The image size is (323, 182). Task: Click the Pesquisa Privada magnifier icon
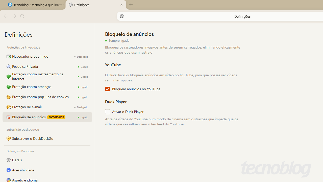click(9, 67)
